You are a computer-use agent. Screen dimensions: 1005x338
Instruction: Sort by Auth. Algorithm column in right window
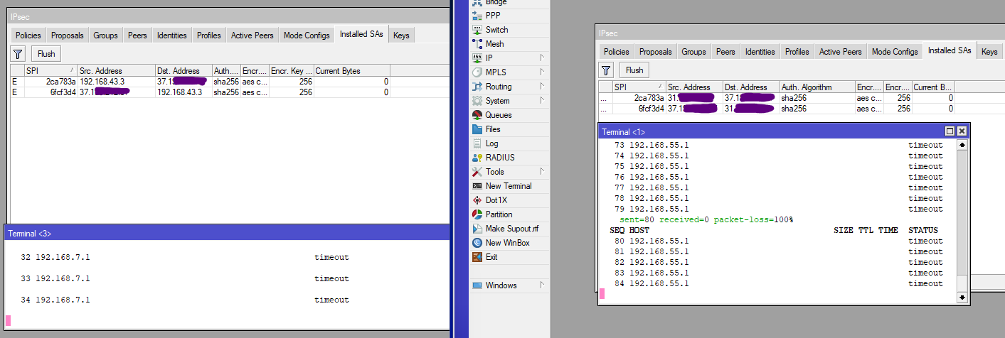click(817, 87)
